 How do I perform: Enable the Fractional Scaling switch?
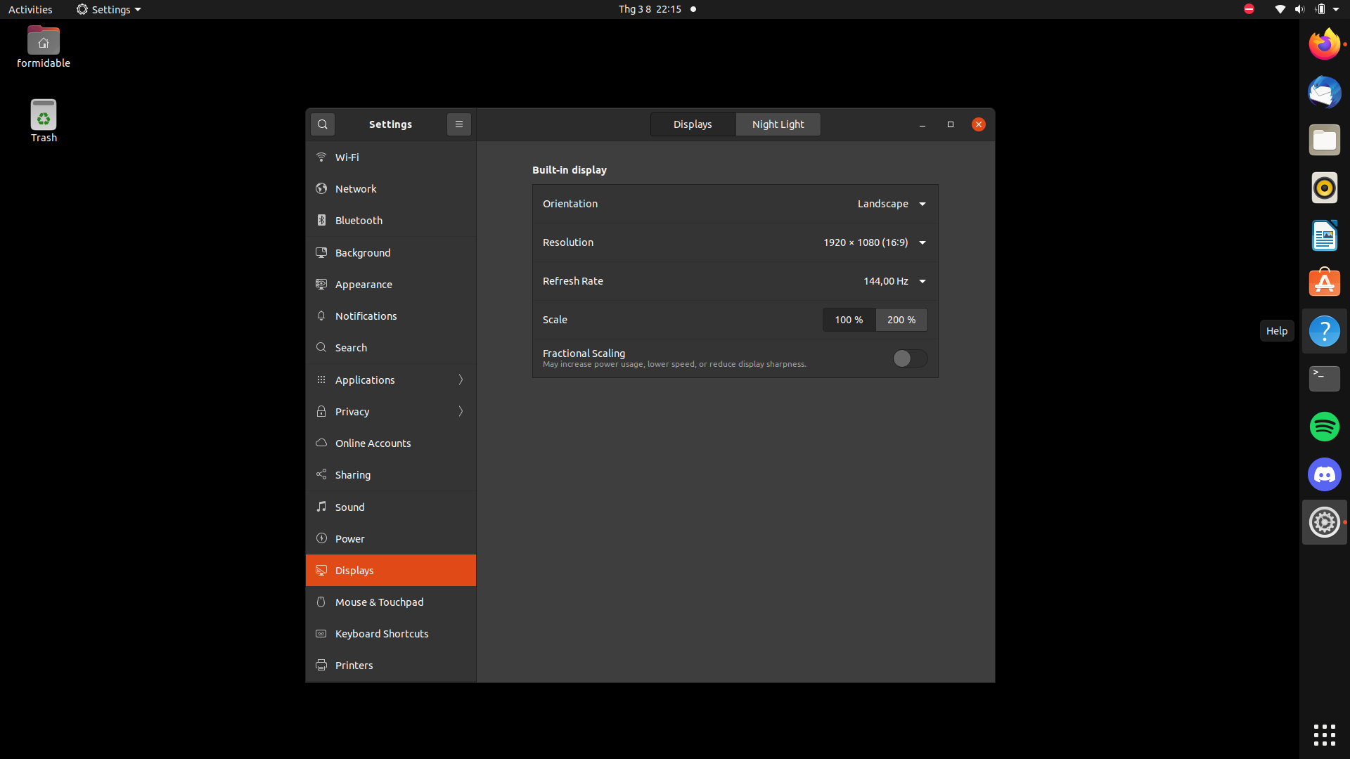pos(910,359)
